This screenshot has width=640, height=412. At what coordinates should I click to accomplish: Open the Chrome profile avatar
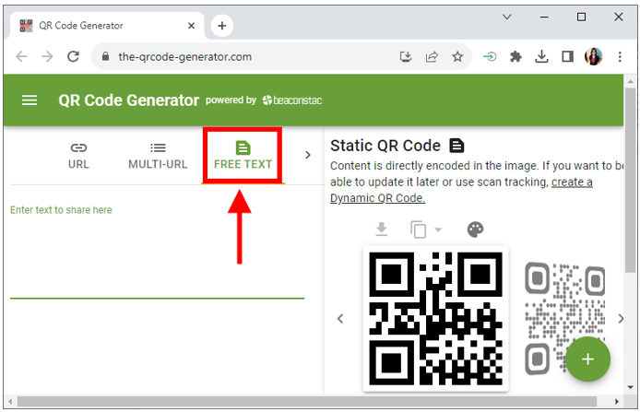(593, 56)
